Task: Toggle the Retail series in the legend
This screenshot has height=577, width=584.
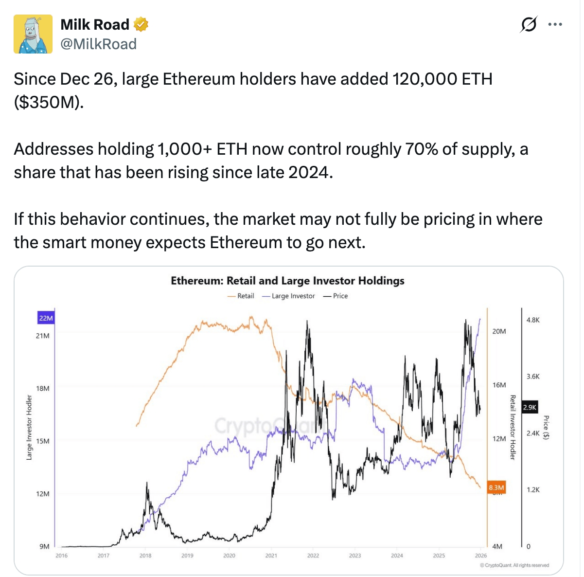Action: coord(246,296)
